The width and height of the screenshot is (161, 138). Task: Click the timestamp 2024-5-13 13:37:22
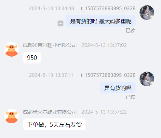click(104, 112)
